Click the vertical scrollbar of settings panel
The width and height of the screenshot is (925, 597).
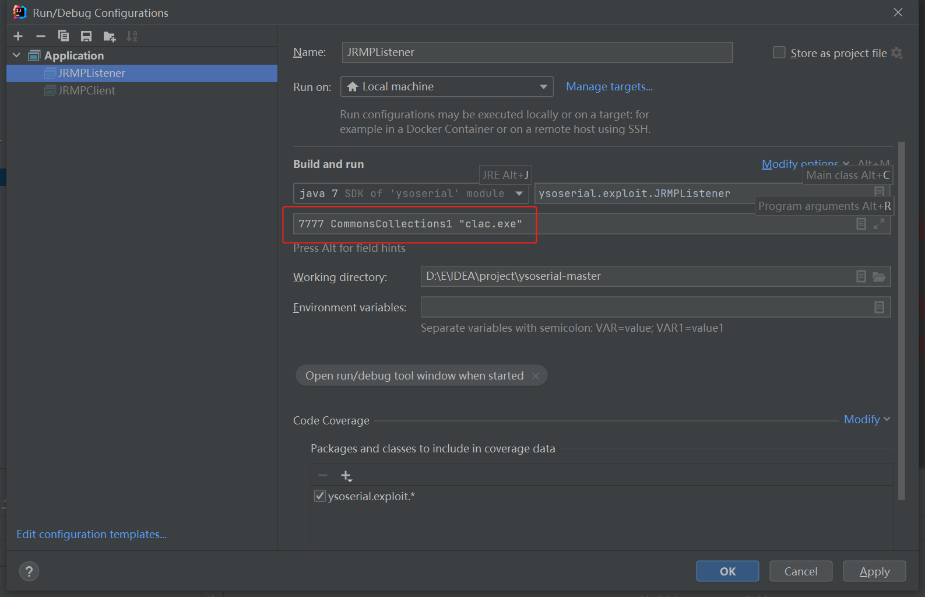click(902, 321)
